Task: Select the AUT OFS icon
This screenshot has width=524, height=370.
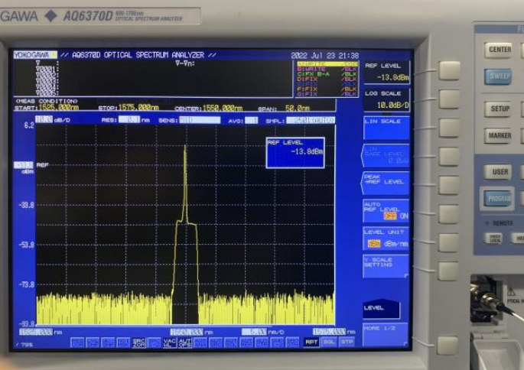Action: [184, 342]
